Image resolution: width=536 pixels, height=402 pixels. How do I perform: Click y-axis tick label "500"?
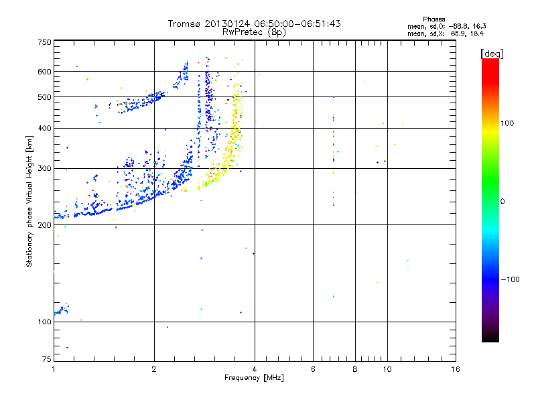[x=44, y=97]
